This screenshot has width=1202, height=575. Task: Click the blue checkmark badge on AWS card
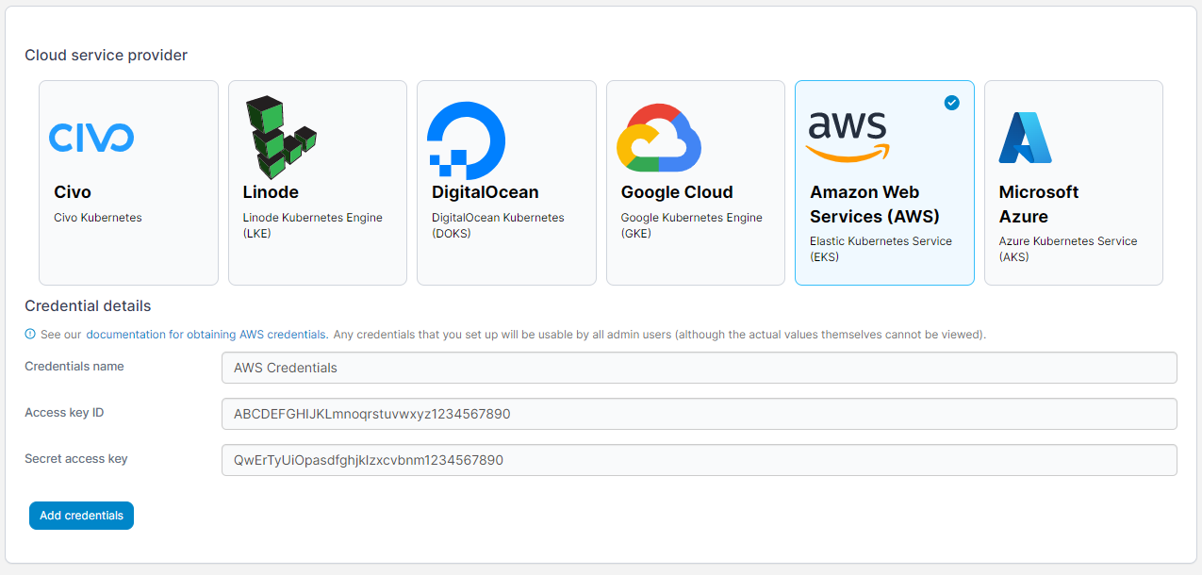pos(952,103)
